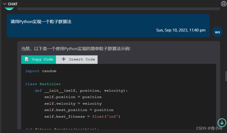Click the self.velocity assignment line
This screenshot has width=227, height=133.
pos(73,103)
